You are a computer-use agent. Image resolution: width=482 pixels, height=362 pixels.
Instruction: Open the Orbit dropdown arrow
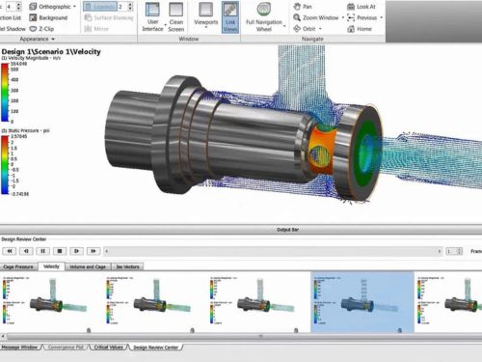pyautogui.click(x=320, y=29)
